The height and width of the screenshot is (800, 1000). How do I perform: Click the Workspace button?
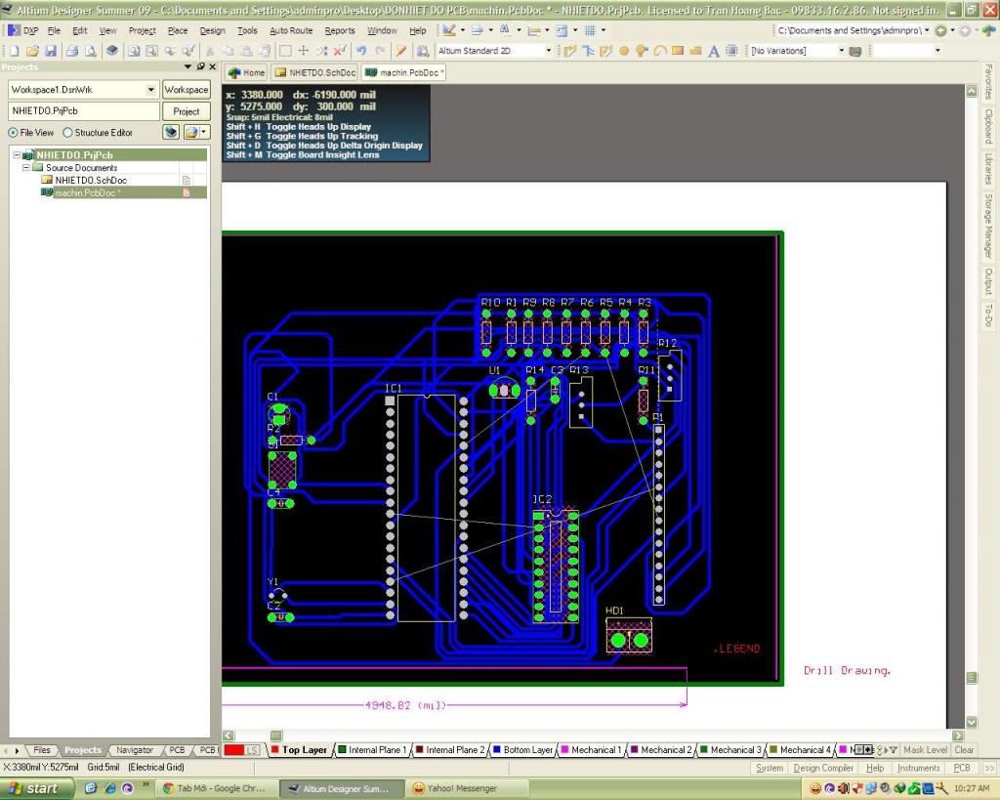(186, 90)
